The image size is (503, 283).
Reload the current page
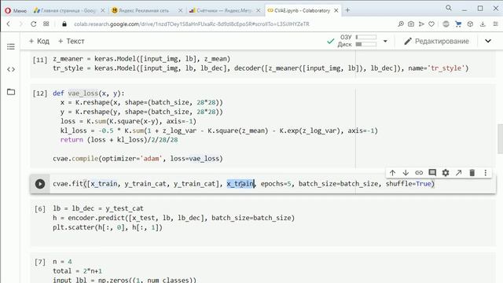pyautogui.click(x=33, y=24)
